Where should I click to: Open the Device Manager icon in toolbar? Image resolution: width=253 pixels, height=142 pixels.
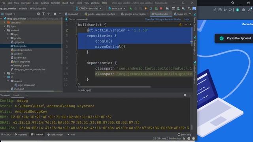point(178,9)
